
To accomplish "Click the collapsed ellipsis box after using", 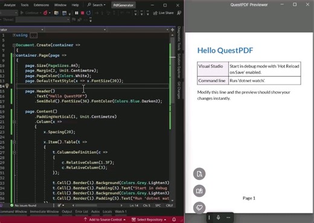I will (33, 36).
